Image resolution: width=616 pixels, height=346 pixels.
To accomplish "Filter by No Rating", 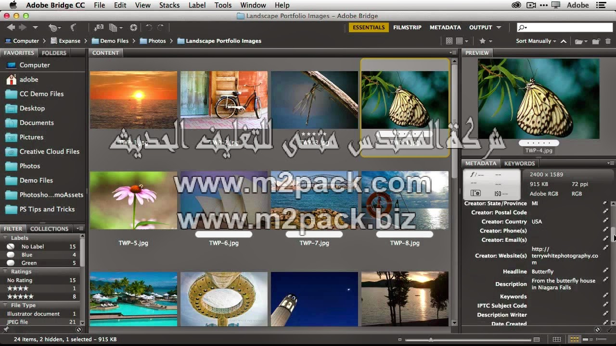I will coord(41,280).
